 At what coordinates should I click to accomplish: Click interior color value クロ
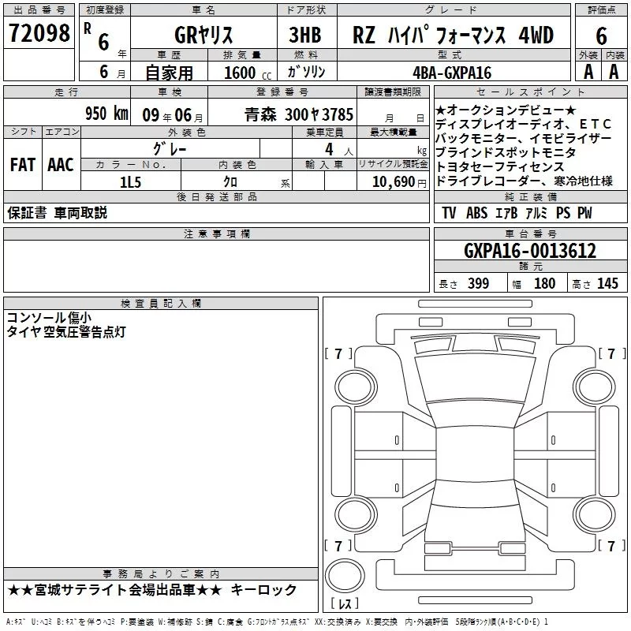click(230, 182)
